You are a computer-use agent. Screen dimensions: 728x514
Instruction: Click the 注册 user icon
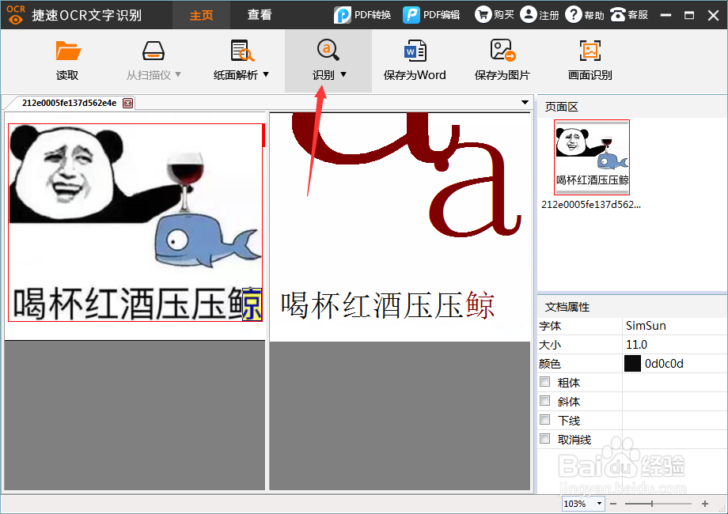coord(528,14)
